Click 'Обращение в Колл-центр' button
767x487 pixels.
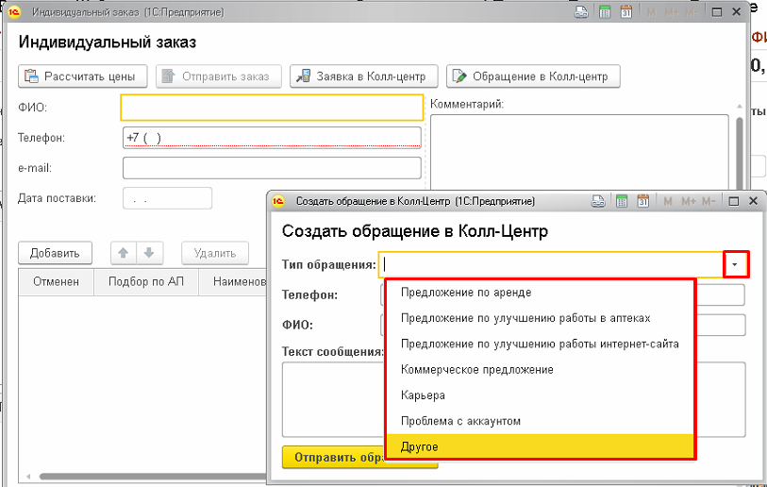point(533,76)
